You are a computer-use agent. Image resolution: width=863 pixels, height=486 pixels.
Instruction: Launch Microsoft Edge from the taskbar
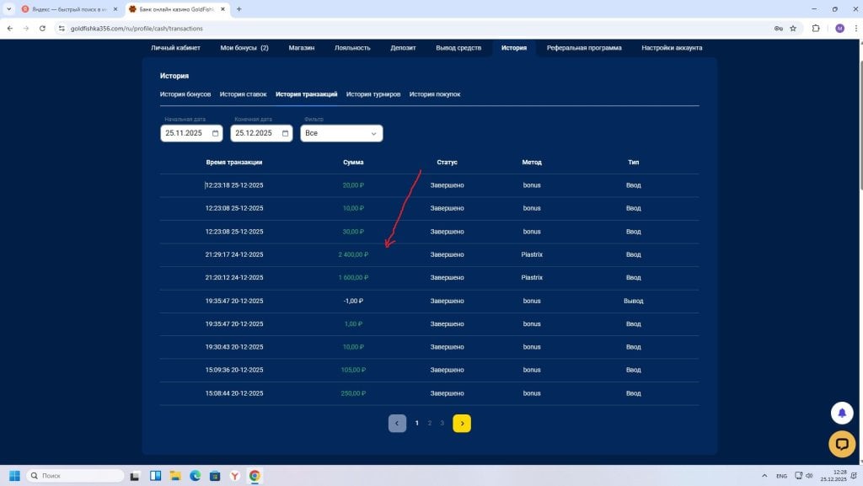pos(195,476)
